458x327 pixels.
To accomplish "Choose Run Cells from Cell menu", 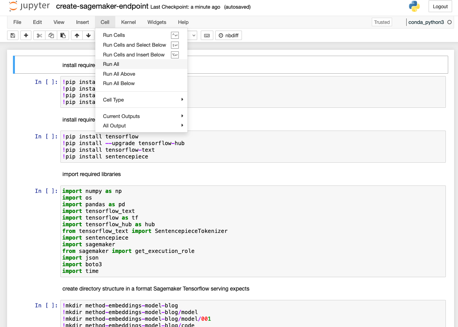I will [142, 35].
